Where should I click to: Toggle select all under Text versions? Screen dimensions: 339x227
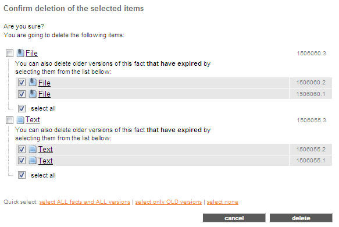click(x=22, y=175)
